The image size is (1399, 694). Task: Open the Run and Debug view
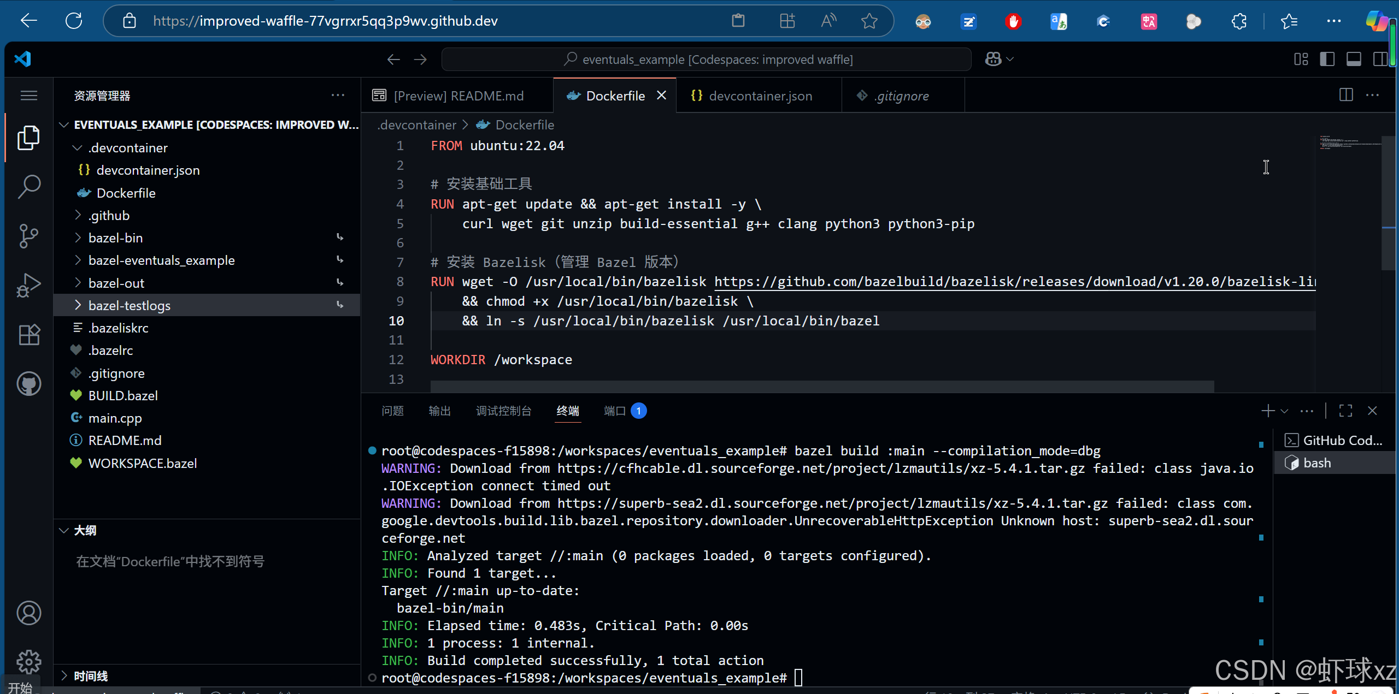pyautogui.click(x=28, y=285)
